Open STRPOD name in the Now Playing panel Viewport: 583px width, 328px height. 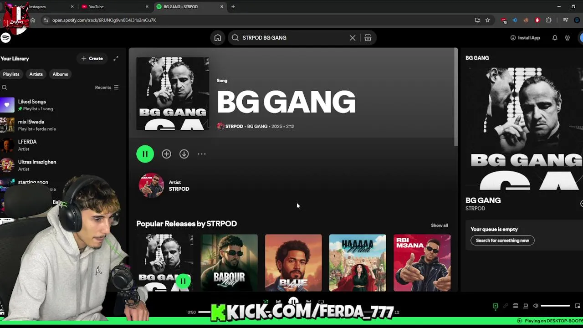pyautogui.click(x=475, y=209)
